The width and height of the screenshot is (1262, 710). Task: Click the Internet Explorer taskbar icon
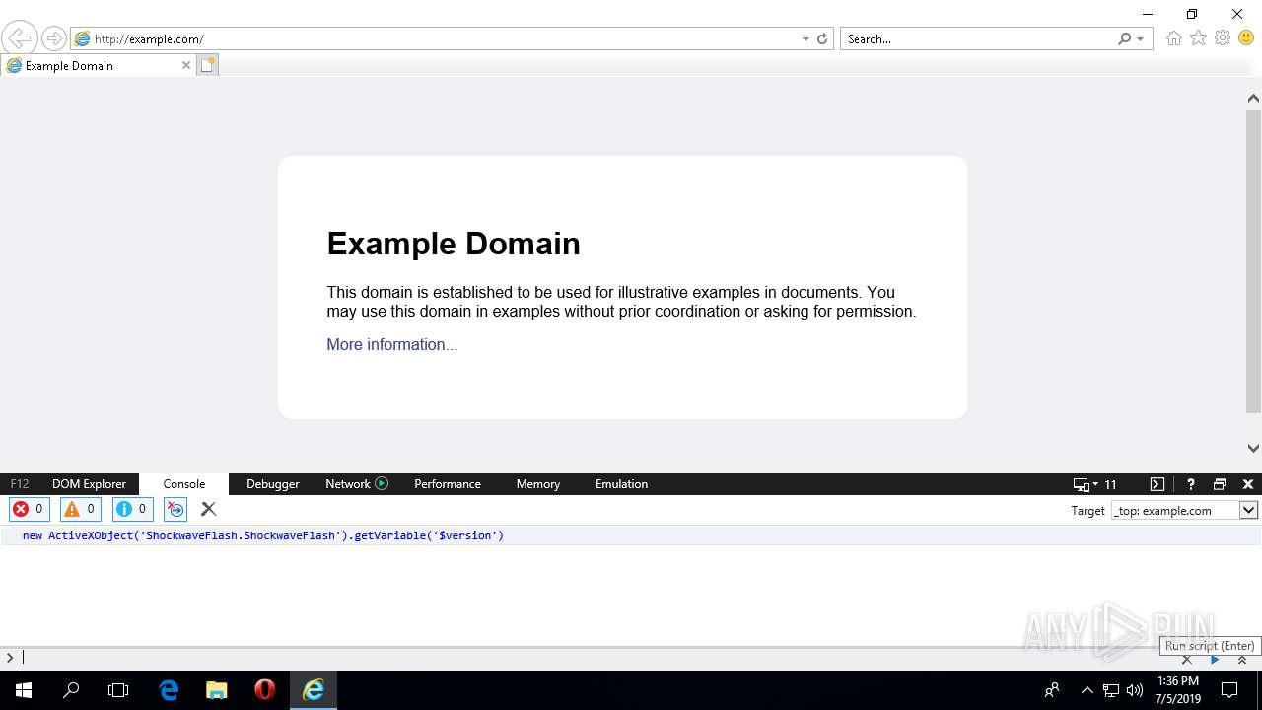coord(314,690)
